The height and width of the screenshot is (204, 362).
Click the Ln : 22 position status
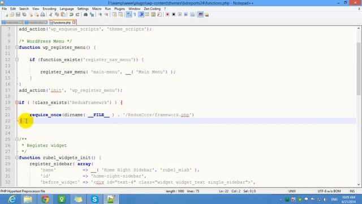(224, 192)
